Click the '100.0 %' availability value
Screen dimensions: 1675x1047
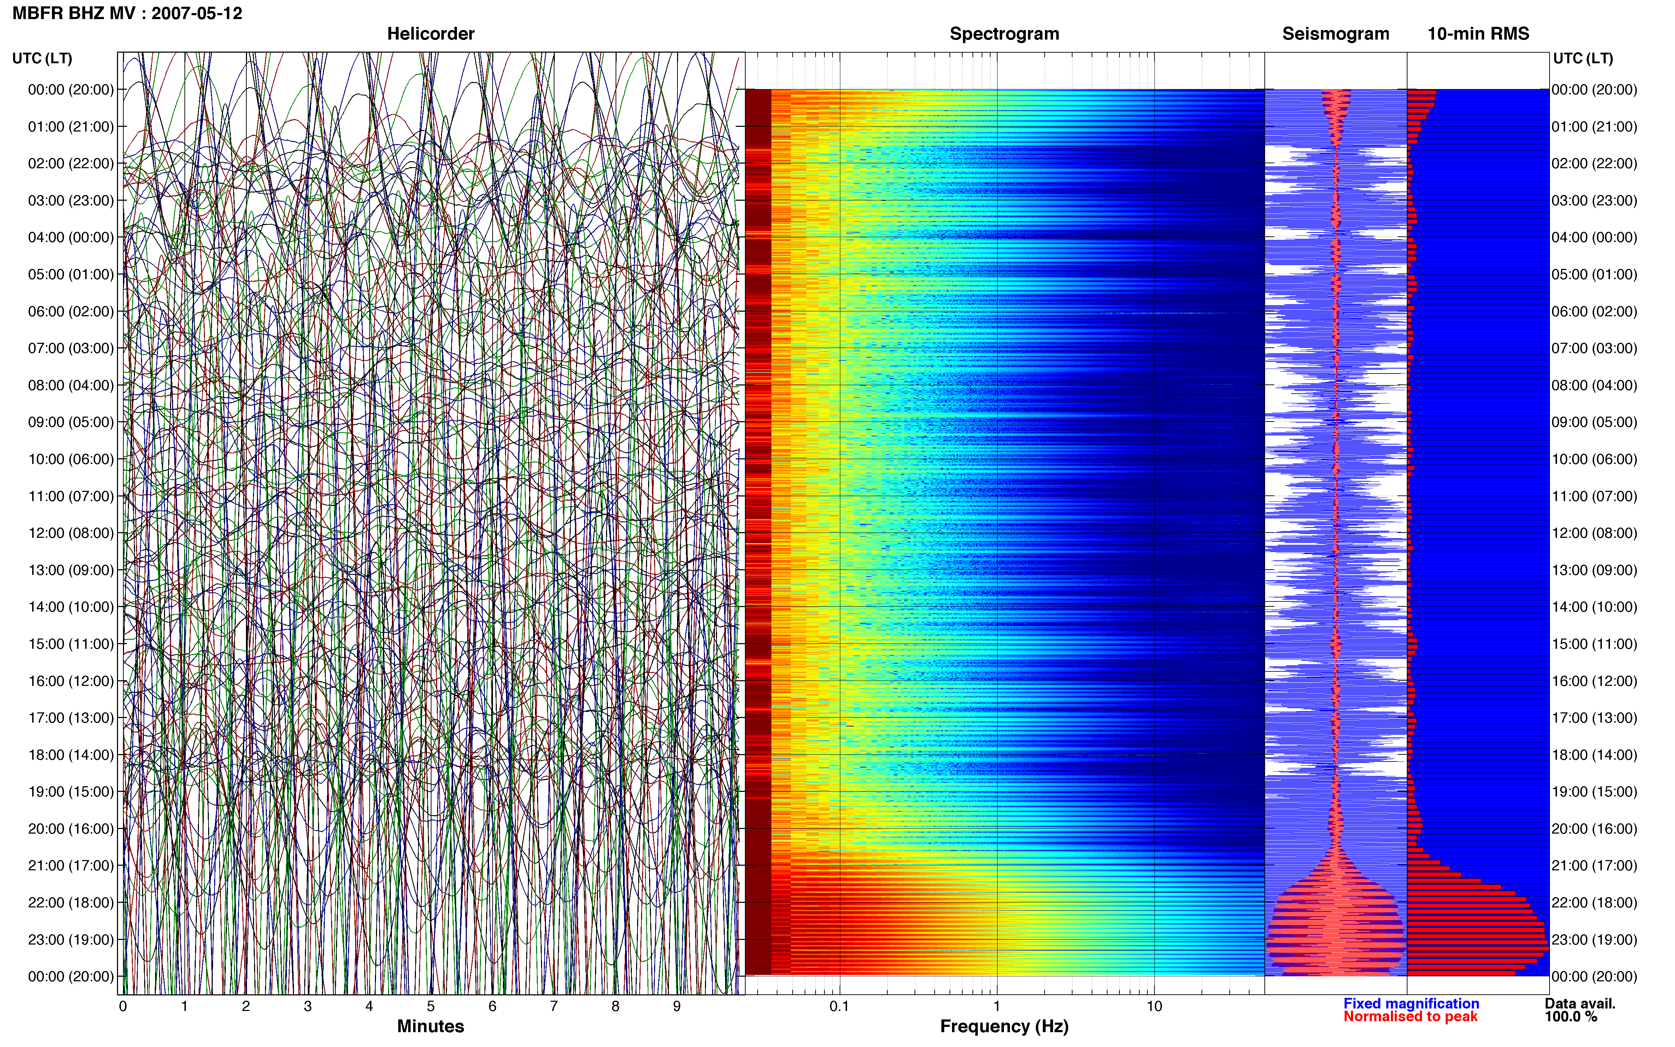pos(1571,1017)
